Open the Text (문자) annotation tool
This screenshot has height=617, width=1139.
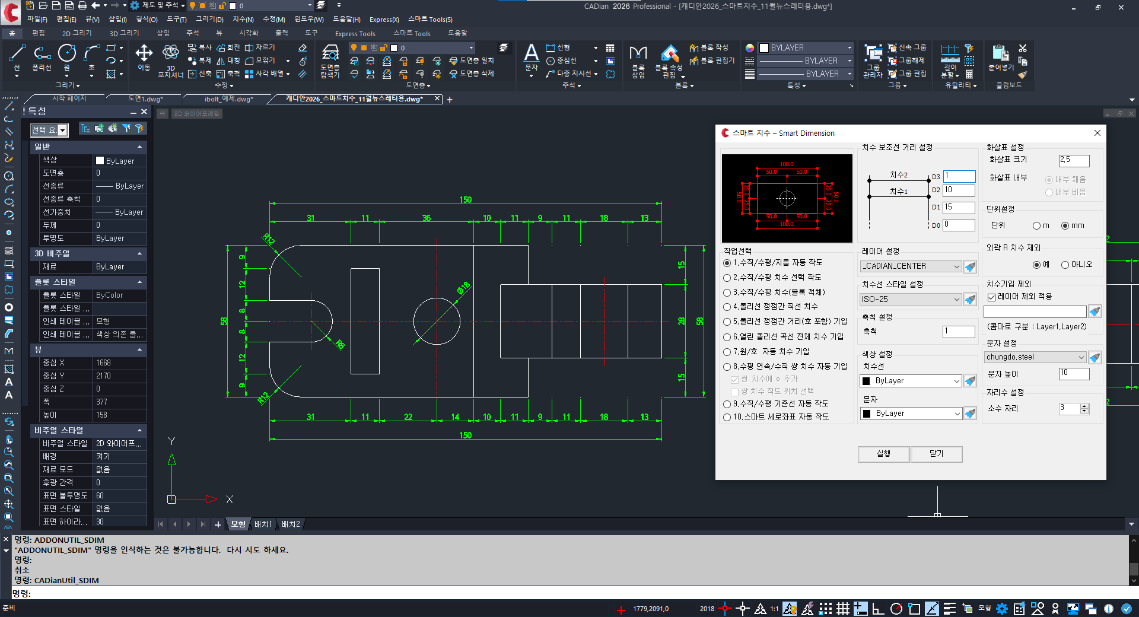pyautogui.click(x=531, y=55)
